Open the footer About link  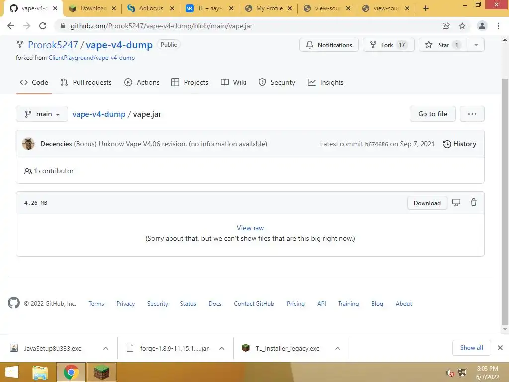tap(404, 304)
